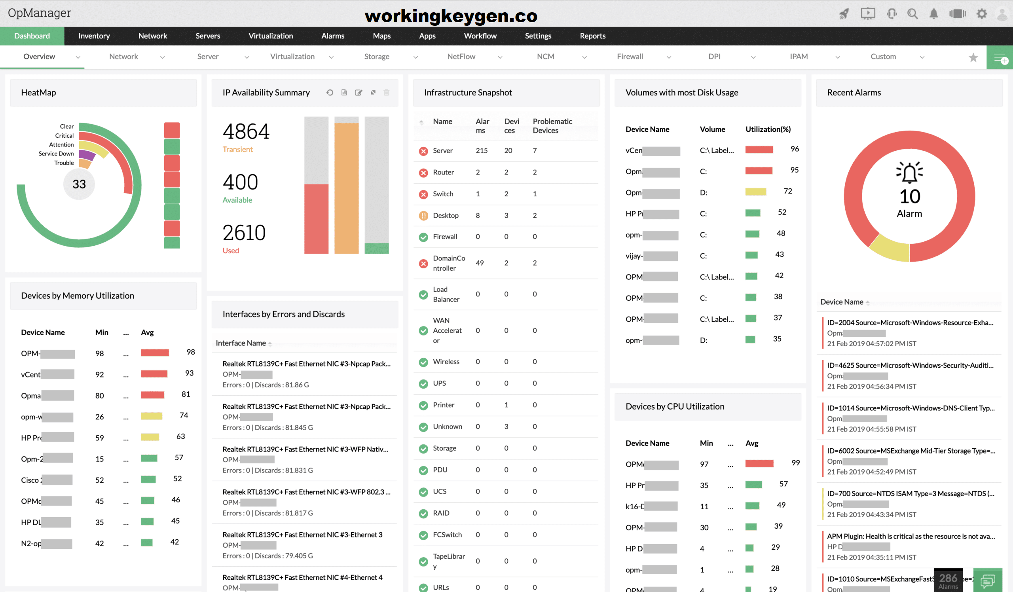
Task: Open the Custom dashboard dropdown chevron
Action: click(922, 57)
